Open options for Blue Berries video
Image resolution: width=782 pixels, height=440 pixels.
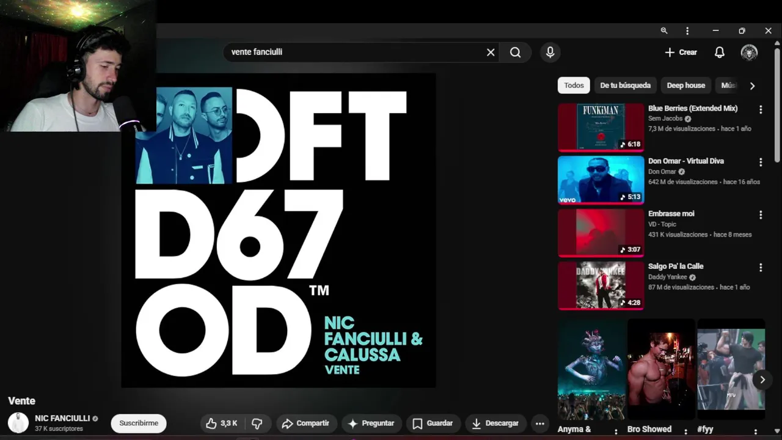pos(761,109)
